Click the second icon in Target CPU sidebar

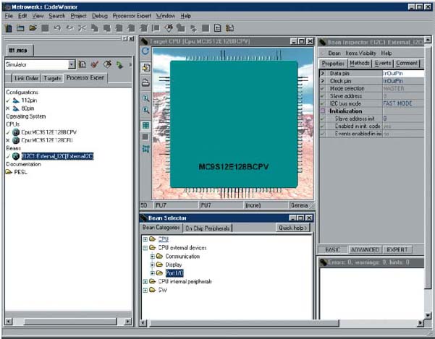tap(146, 67)
